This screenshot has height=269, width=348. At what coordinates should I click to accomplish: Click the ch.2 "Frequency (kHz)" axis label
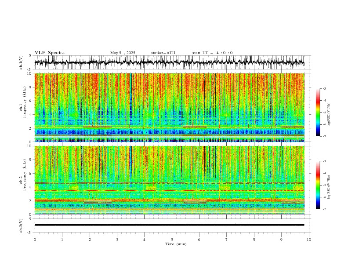pyautogui.click(x=24, y=174)
